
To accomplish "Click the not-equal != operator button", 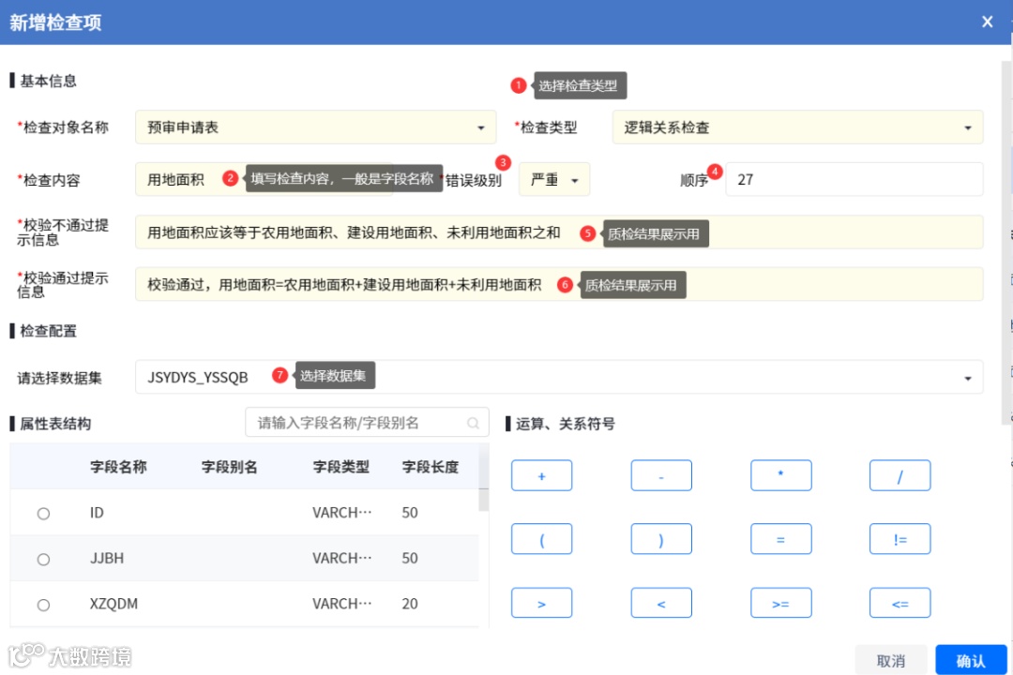I will click(900, 539).
